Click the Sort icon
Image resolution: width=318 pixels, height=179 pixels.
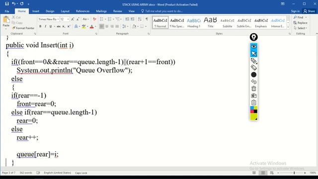pos(140,19)
